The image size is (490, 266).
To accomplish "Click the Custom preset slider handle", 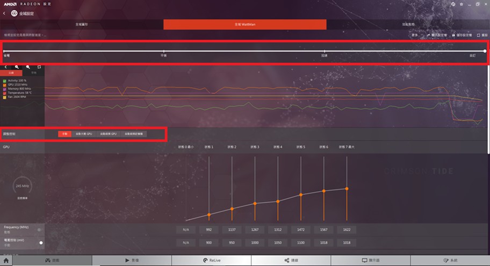I will 485,51.
